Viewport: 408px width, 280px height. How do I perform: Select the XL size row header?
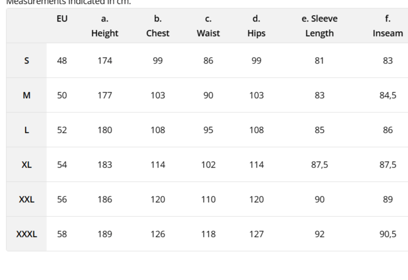[26, 165]
